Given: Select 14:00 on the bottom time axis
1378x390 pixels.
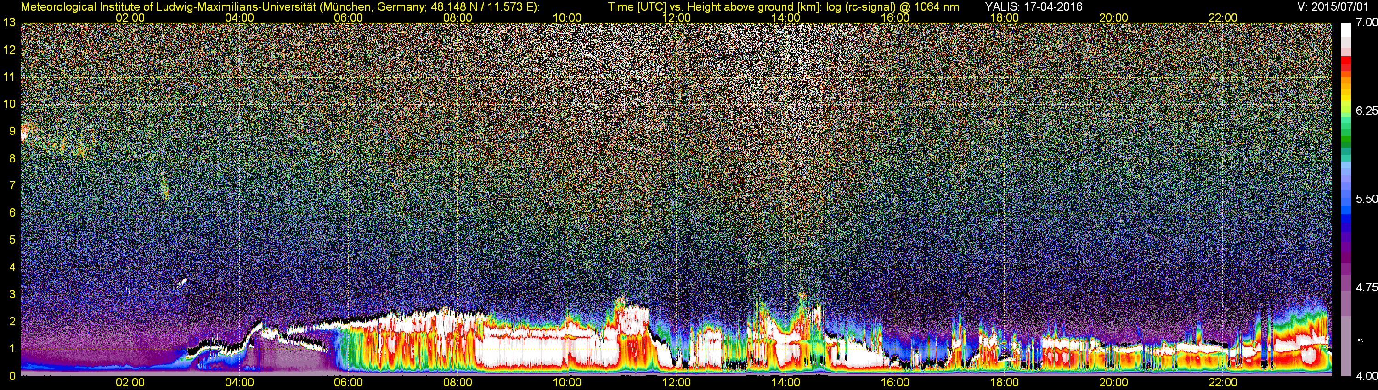Looking at the screenshot, I should coord(786,383).
